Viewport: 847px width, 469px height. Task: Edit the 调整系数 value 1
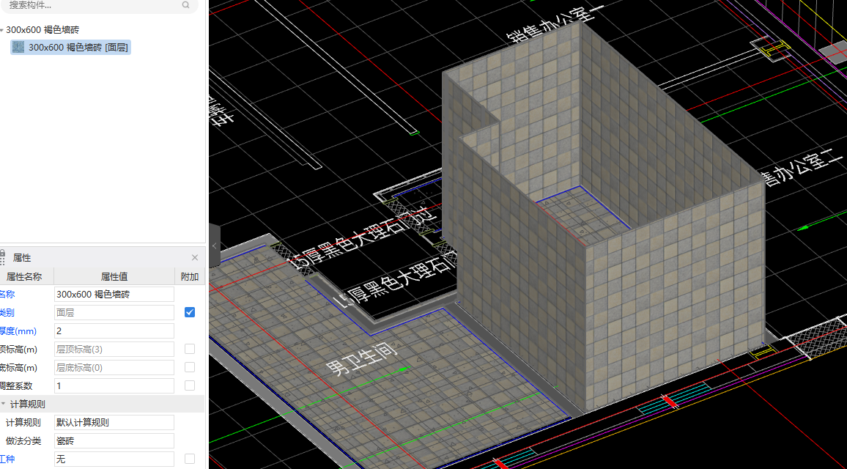pyautogui.click(x=114, y=385)
